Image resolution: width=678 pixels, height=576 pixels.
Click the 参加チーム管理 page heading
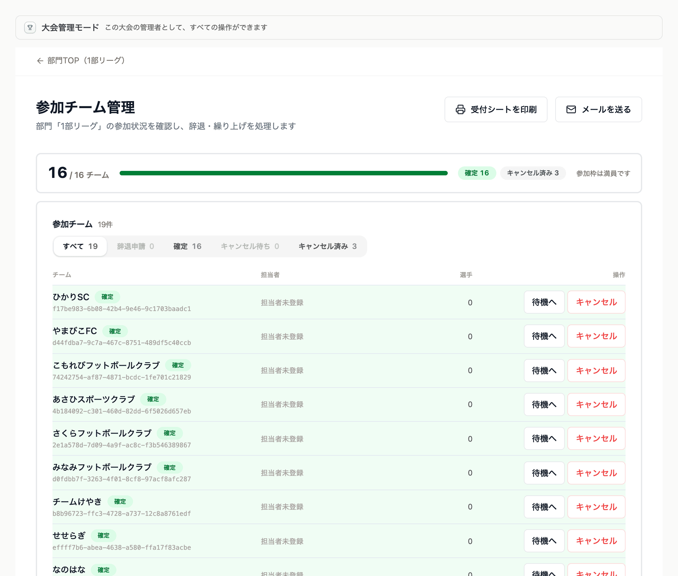click(x=85, y=108)
